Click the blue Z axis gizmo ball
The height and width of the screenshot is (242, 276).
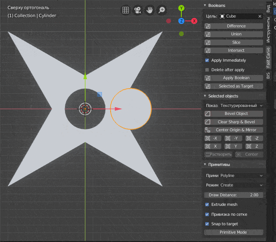click(x=181, y=21)
